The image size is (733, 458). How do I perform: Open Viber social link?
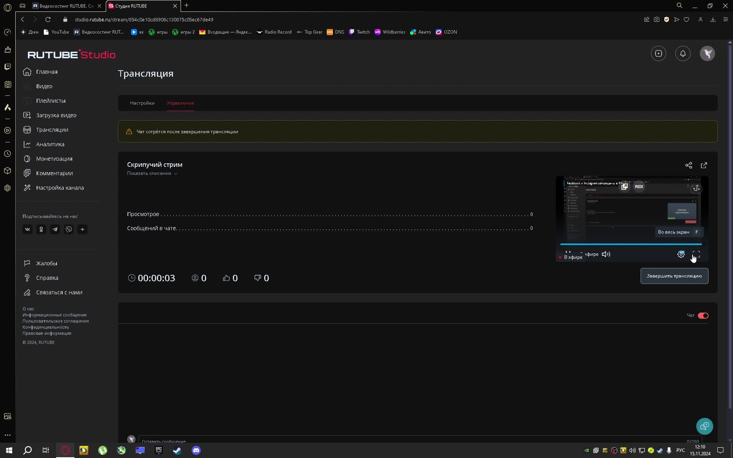coord(69,229)
